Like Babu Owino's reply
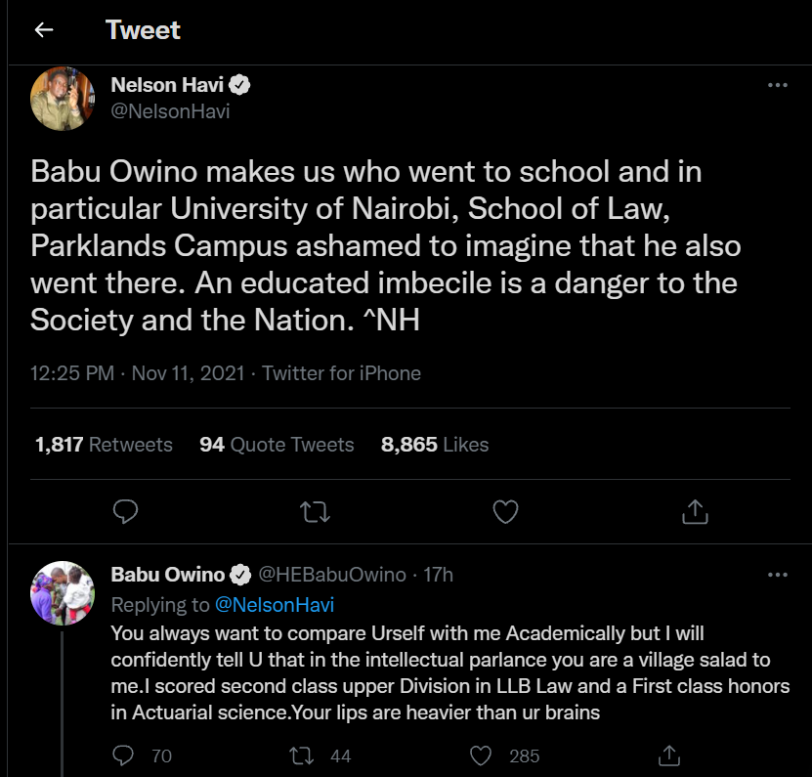Image resolution: width=812 pixels, height=777 pixels. coord(480,755)
